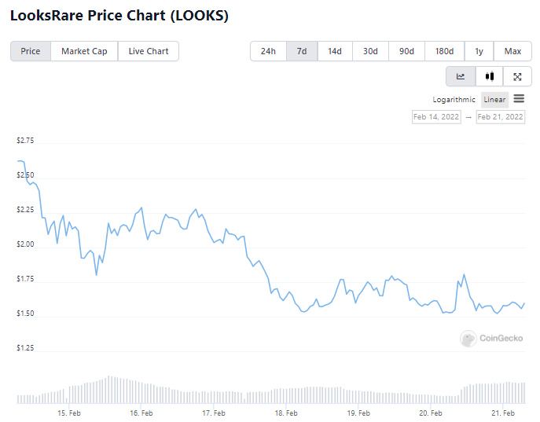Show 180d price history
The image size is (540, 422).
(x=444, y=51)
